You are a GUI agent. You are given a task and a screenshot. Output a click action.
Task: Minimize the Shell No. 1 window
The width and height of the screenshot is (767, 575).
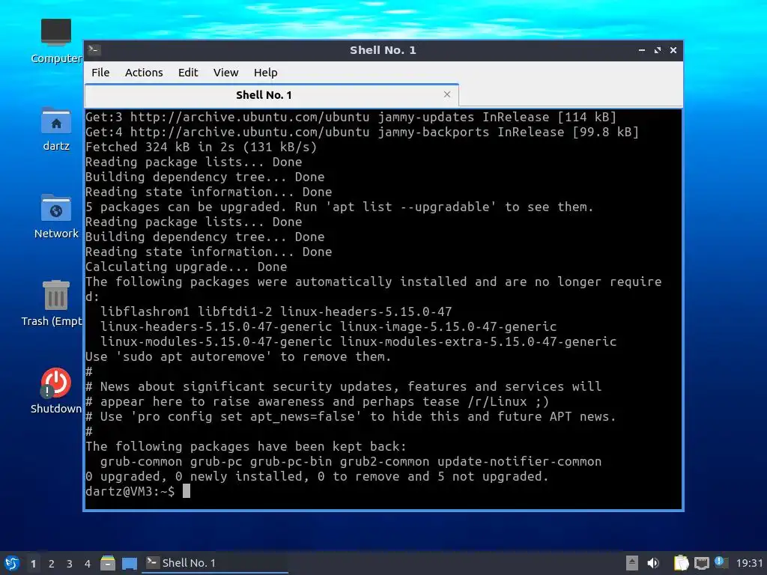(642, 50)
